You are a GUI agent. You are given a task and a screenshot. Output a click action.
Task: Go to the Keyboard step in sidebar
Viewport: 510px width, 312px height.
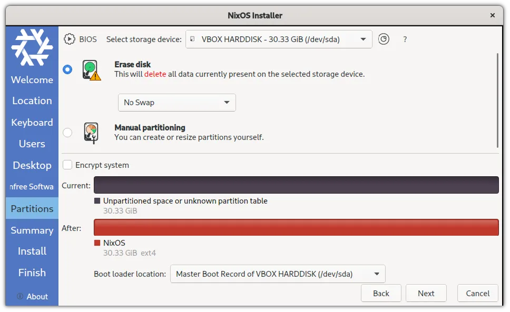point(32,122)
